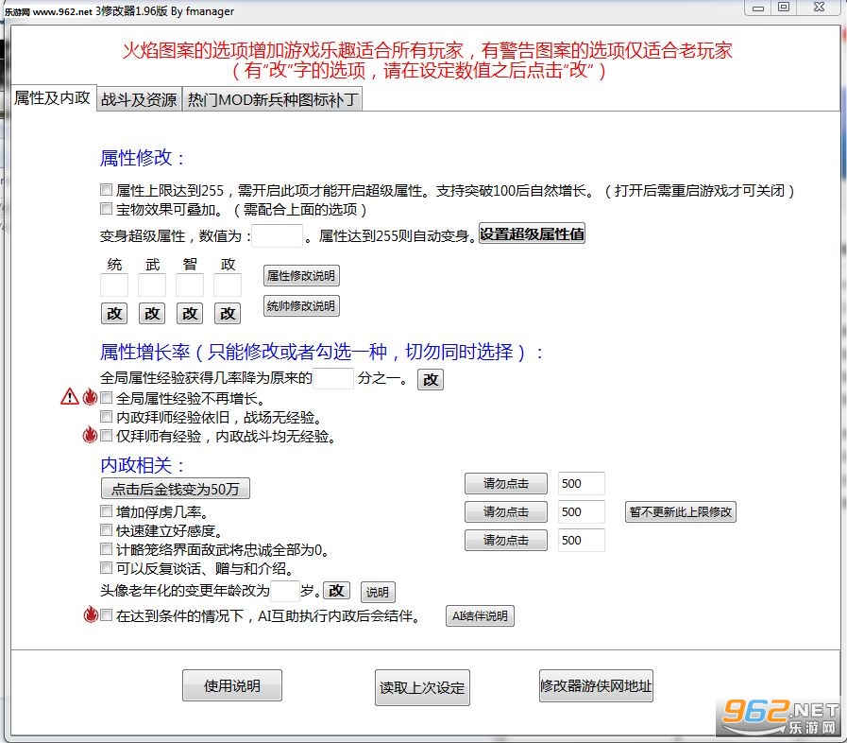Screen dimensions: 847x743
Task: Open 属性修改说明 button
Action: click(301, 276)
